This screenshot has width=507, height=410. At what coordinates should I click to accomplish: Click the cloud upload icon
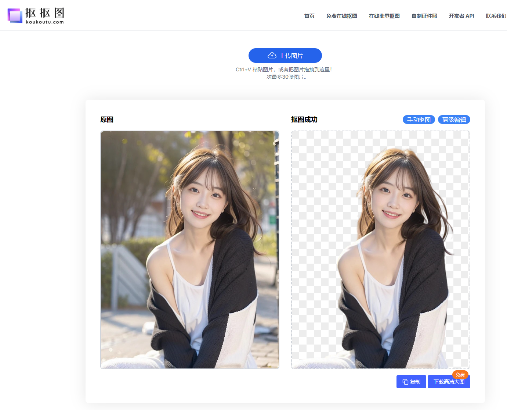(272, 56)
